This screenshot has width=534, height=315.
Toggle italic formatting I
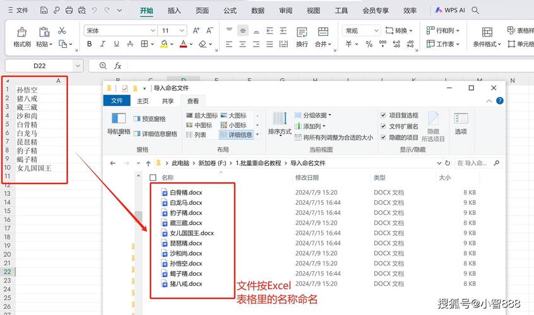click(102, 44)
